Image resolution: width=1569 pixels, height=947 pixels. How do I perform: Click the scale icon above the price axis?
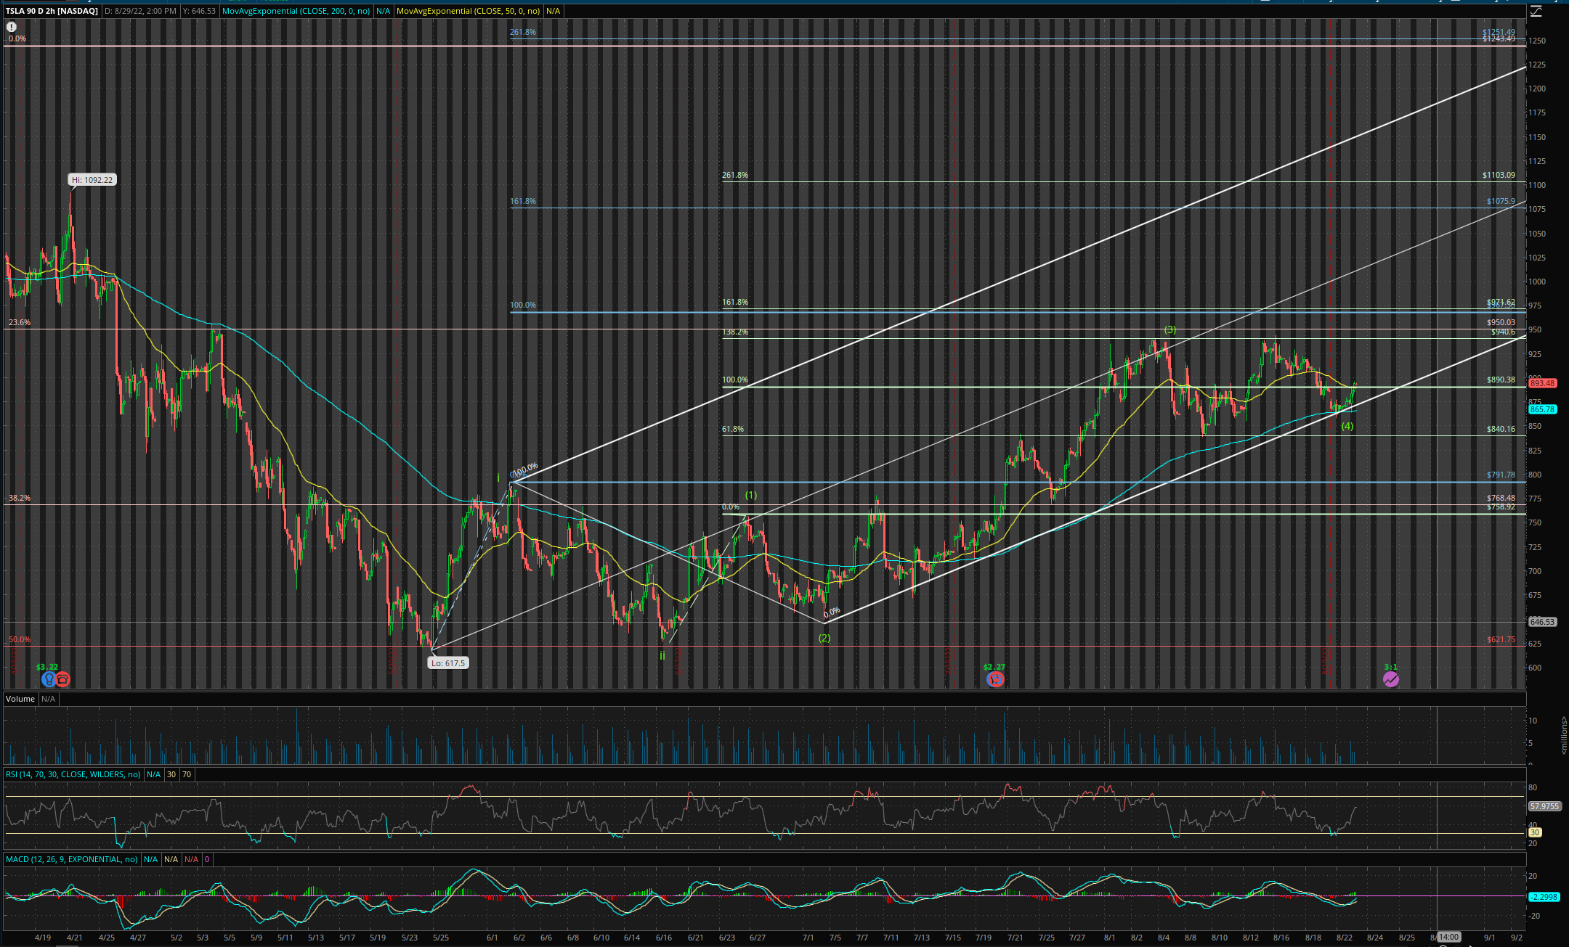pyautogui.click(x=1536, y=11)
